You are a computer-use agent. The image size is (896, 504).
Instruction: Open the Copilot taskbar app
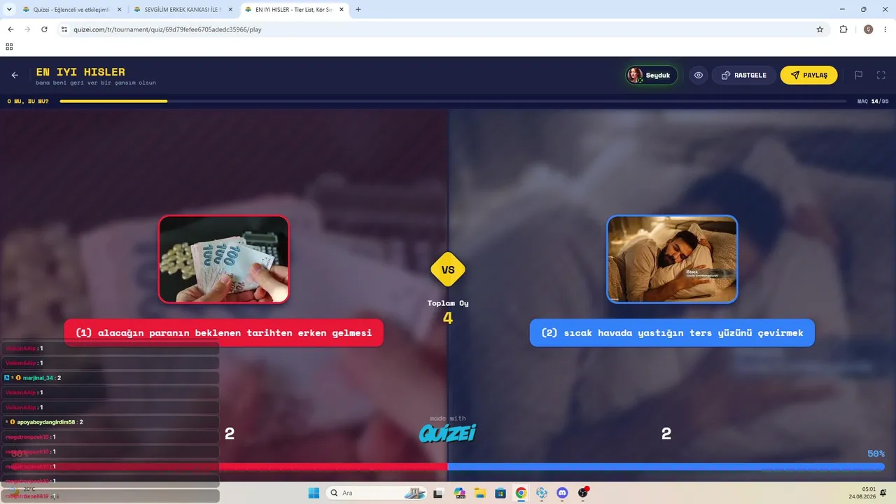click(460, 493)
